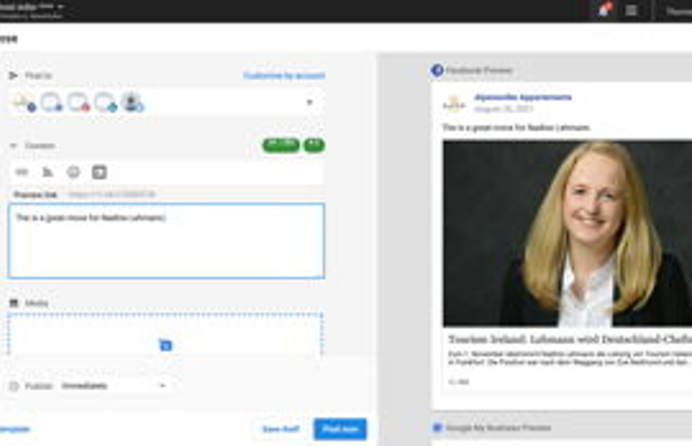Click the Media section icon
The height and width of the screenshot is (446, 692).
14,303
